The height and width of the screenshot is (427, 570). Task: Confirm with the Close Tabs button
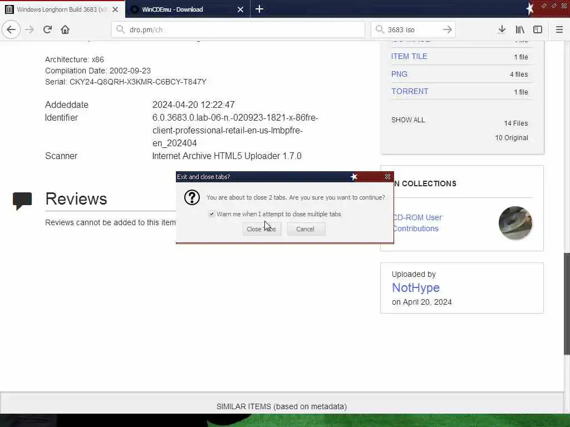(262, 229)
